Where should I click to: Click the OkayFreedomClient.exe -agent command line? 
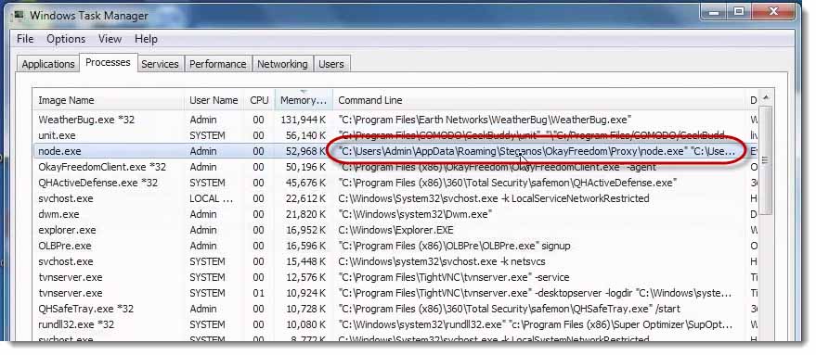click(497, 167)
